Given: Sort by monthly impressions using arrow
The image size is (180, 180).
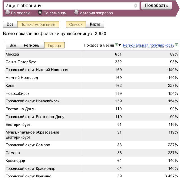Looking at the screenshot, I should coord(120,45).
